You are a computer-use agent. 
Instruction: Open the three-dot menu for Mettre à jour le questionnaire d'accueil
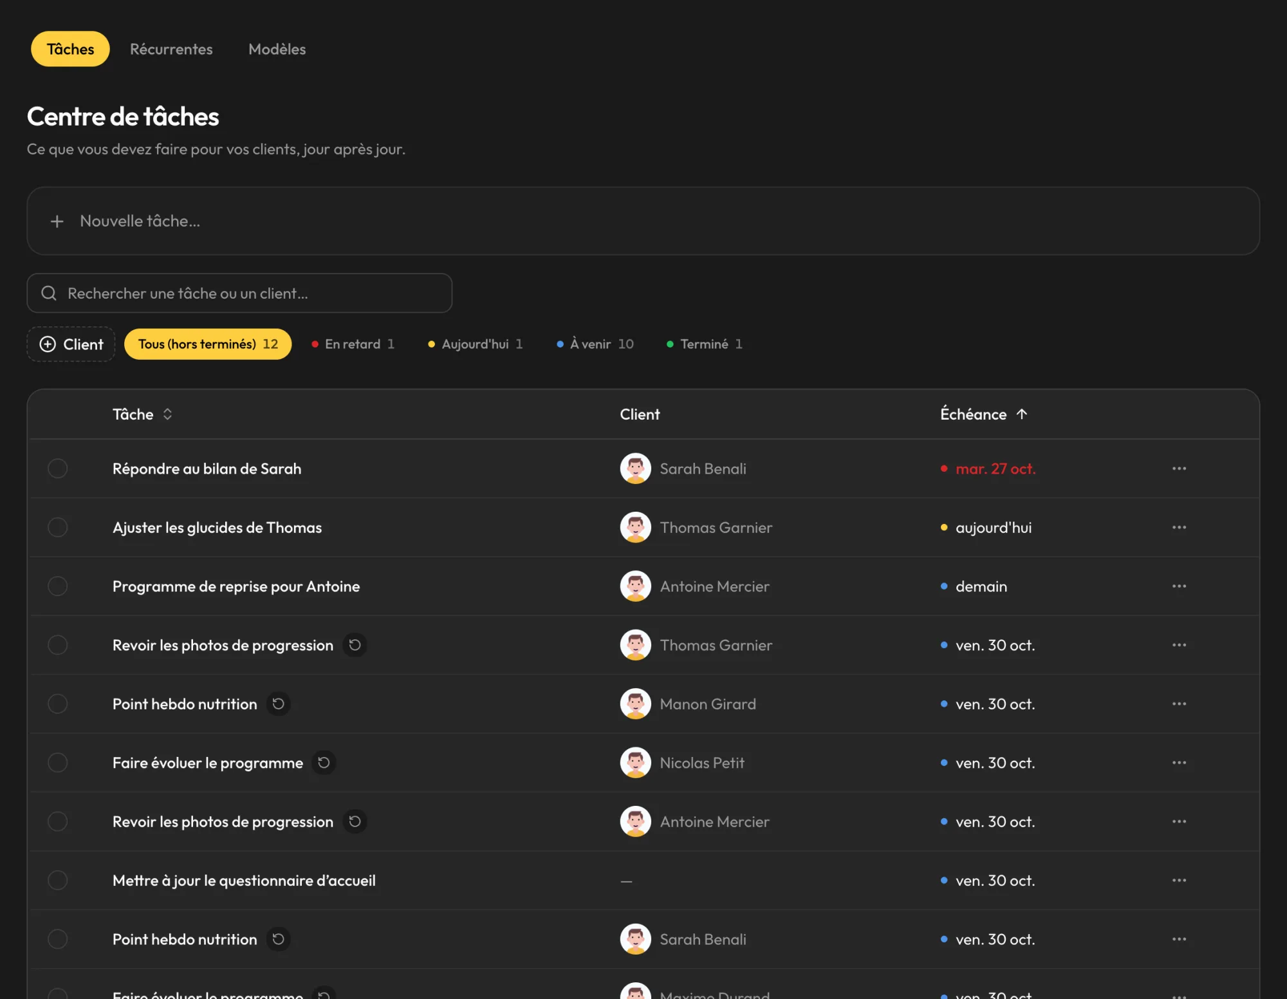tap(1179, 881)
